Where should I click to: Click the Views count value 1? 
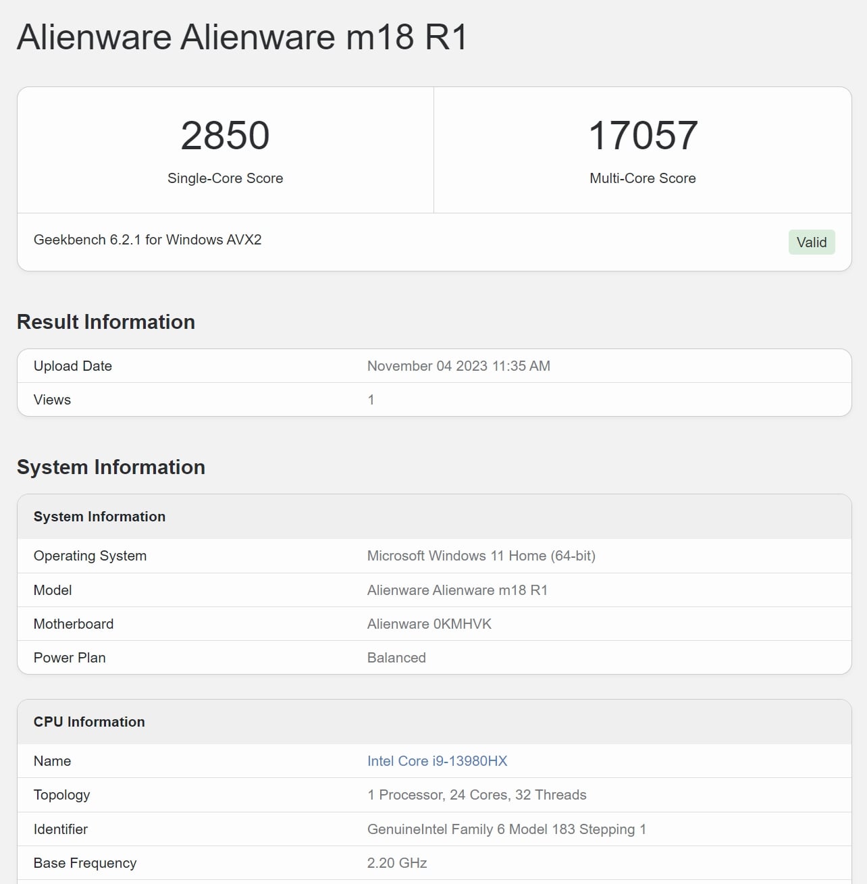pos(371,400)
